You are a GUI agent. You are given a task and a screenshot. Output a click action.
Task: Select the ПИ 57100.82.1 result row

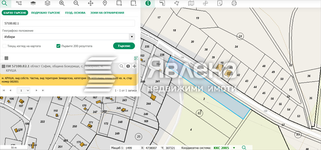tap(69, 68)
